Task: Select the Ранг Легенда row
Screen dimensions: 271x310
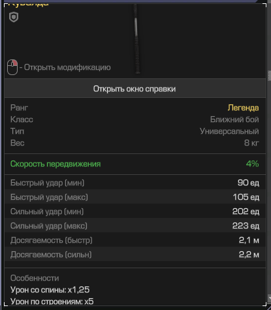Action: [x=135, y=108]
